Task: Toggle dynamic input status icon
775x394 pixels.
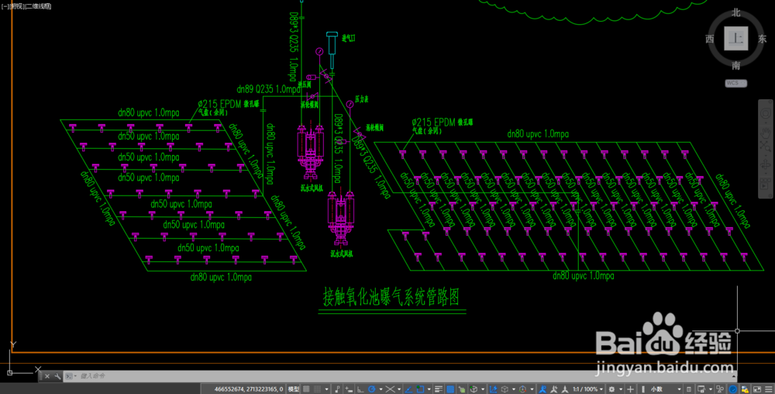Action: (349, 389)
